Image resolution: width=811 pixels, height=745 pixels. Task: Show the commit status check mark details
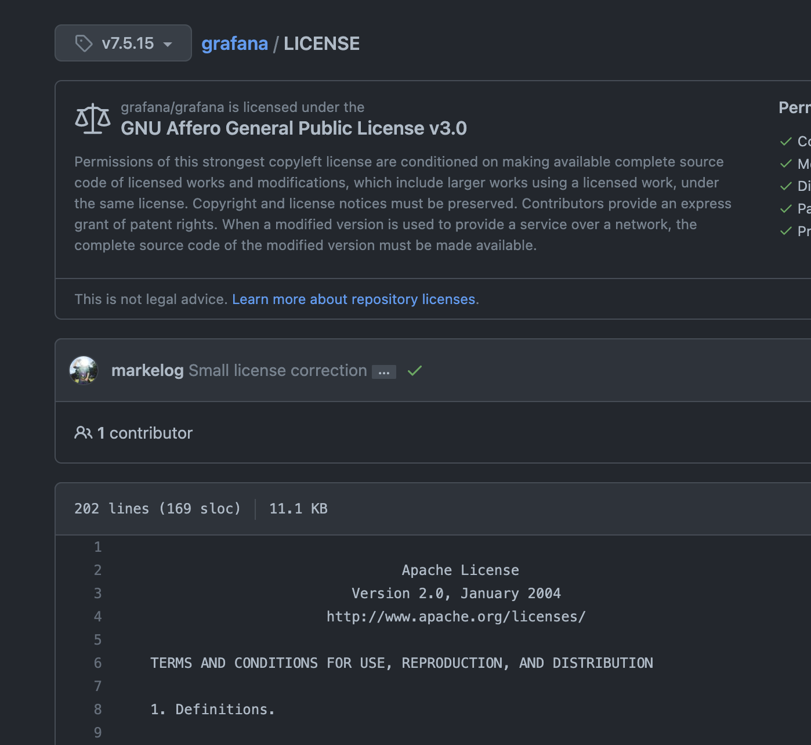click(x=415, y=370)
